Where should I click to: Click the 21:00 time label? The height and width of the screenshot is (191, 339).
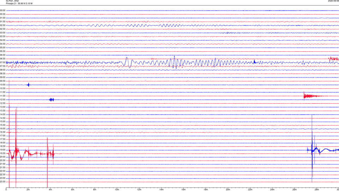[x=2, y=164]
